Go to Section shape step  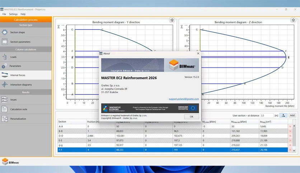[26, 33]
